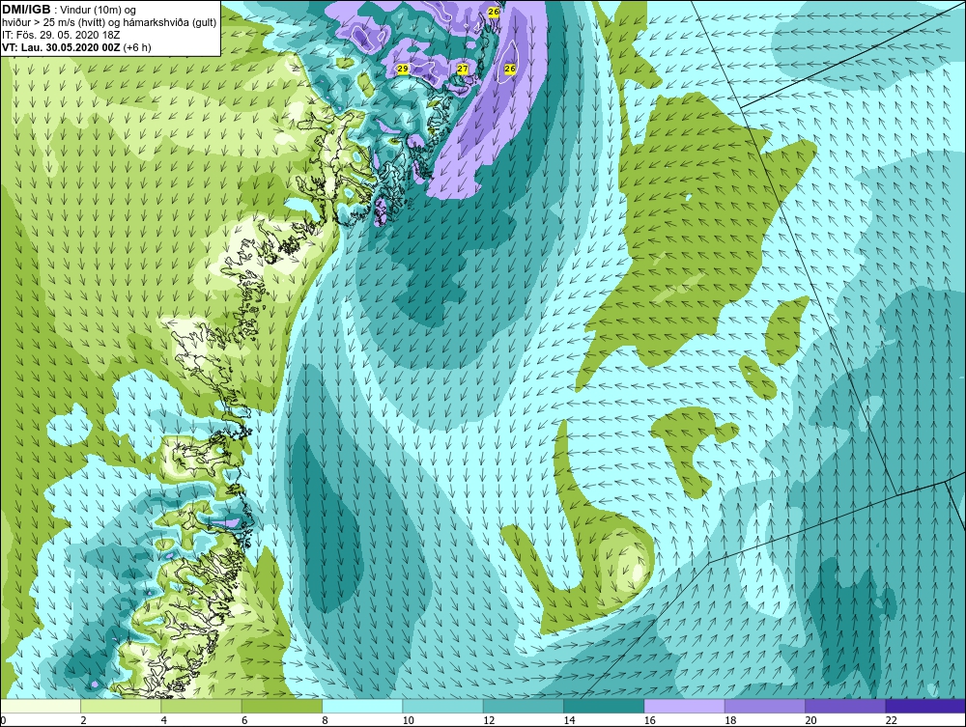966x727 pixels.
Task: Select the 14–16 m/s dark teal legend swatch
Action: point(604,706)
